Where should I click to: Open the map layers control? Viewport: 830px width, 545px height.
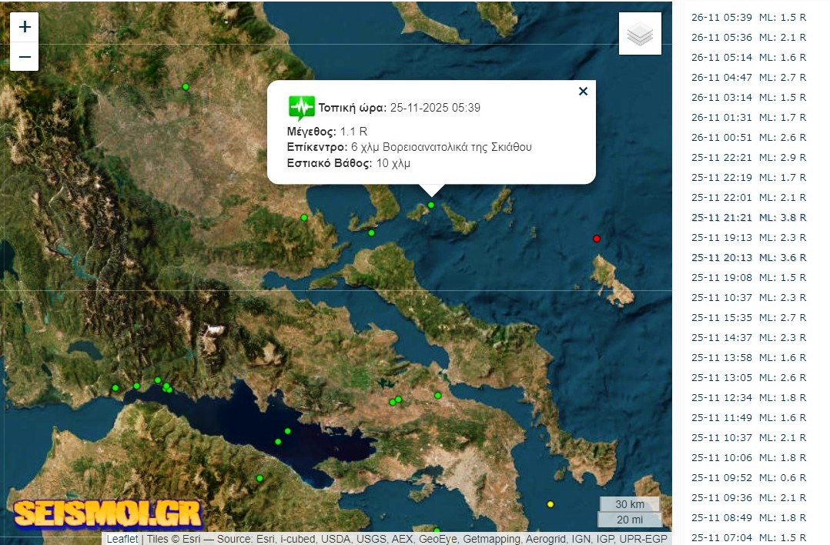click(640, 34)
